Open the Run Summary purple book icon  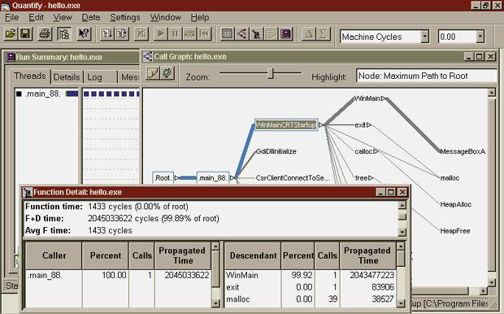285,33
